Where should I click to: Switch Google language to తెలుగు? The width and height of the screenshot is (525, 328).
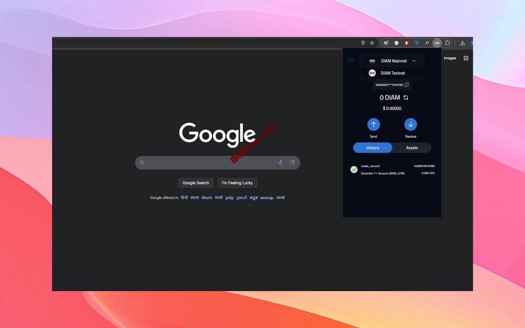207,198
